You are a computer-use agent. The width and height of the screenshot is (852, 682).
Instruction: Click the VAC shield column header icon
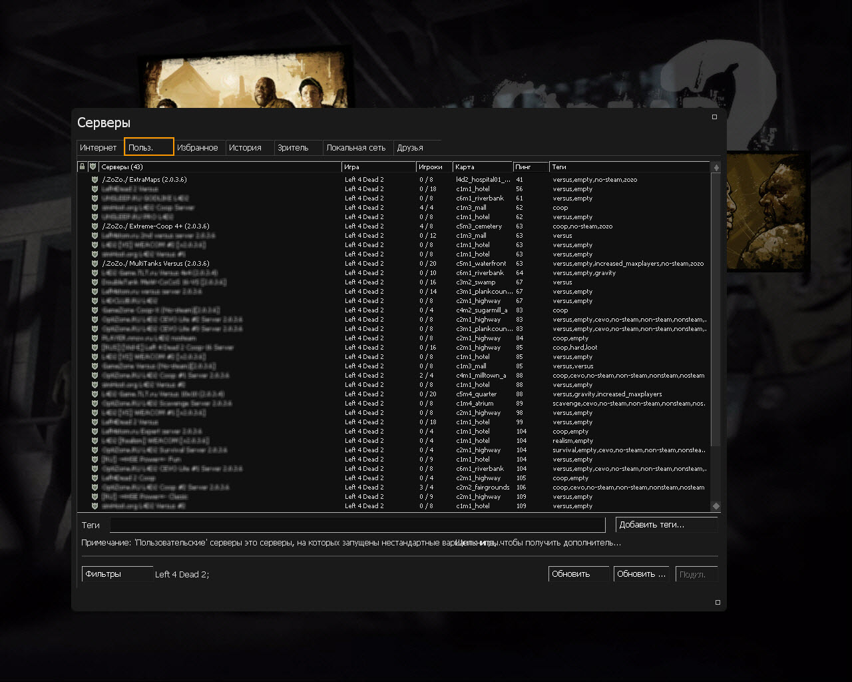pos(93,167)
